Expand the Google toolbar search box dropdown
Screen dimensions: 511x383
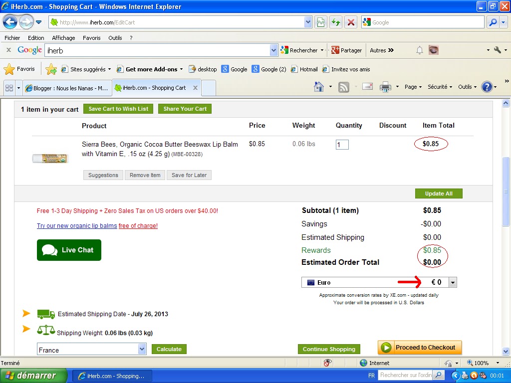point(274,50)
